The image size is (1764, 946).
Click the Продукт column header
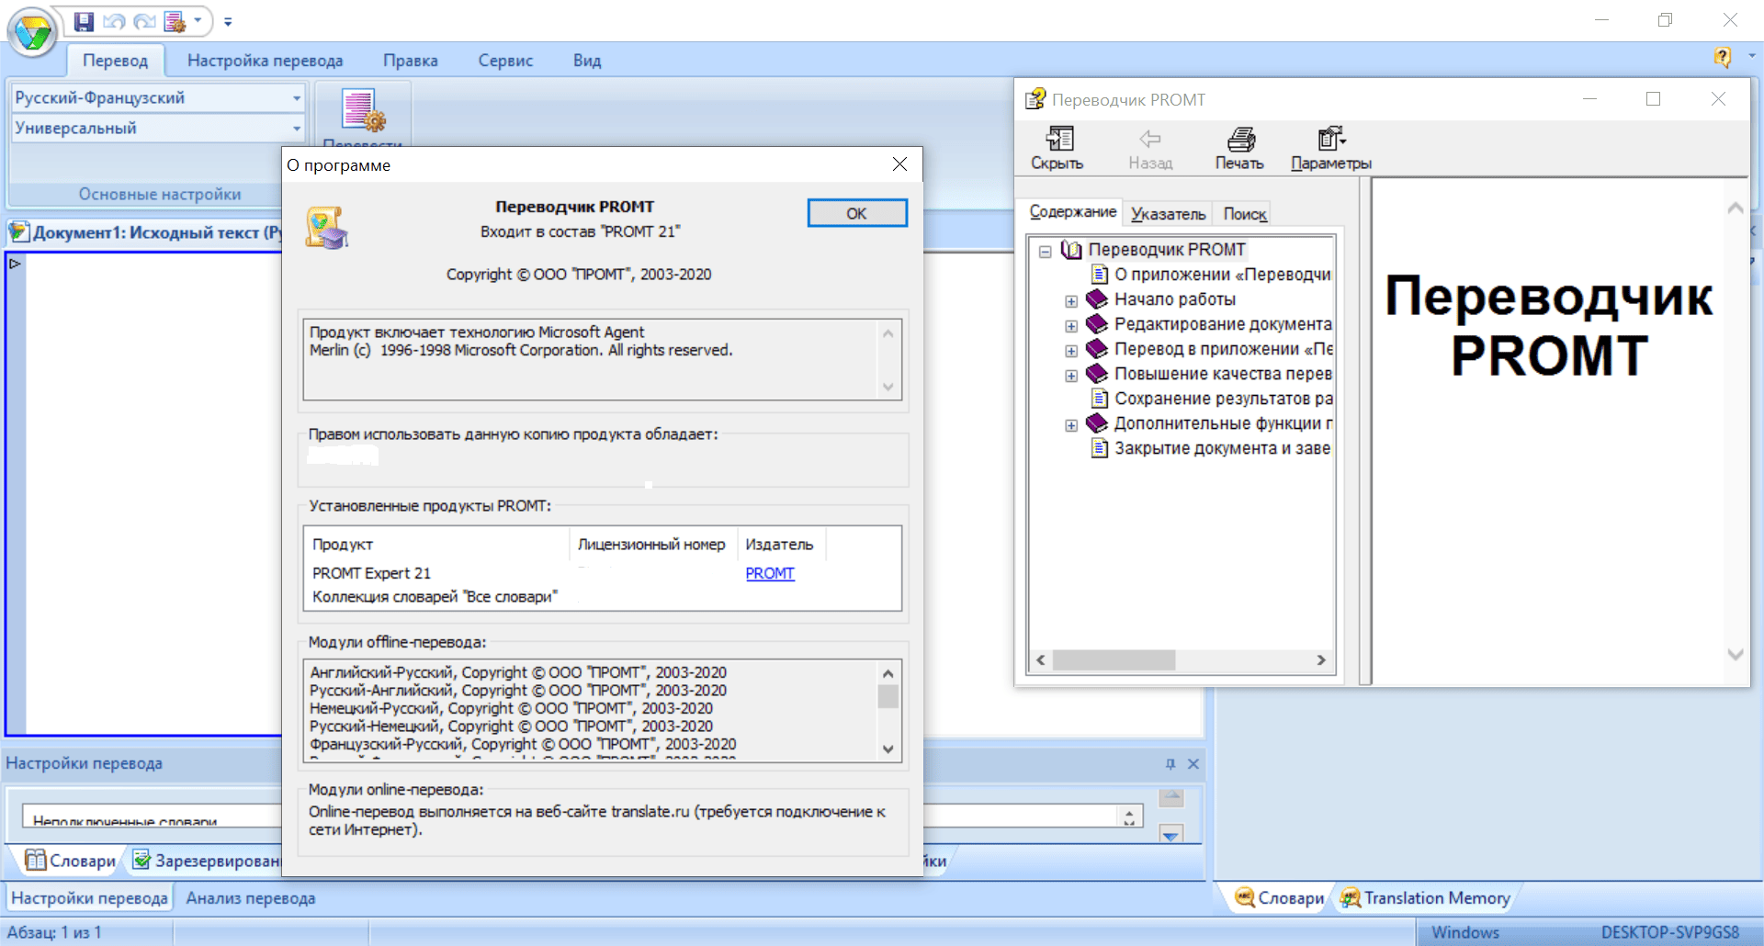(436, 545)
